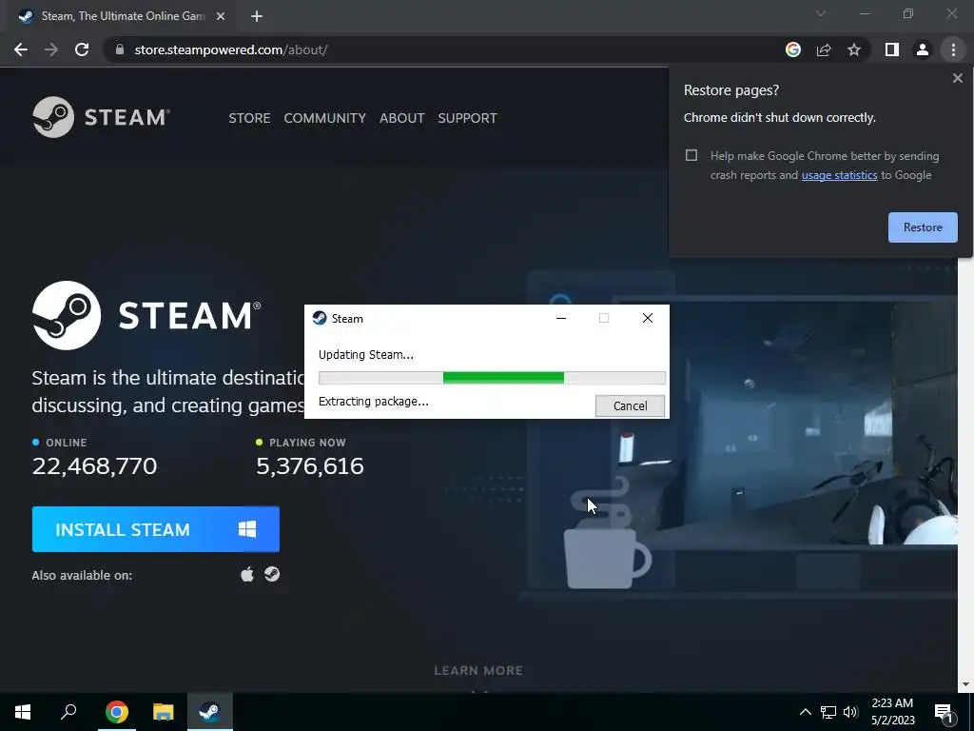974x731 pixels.
Task: Open the tab search chevron
Action: coord(821,13)
